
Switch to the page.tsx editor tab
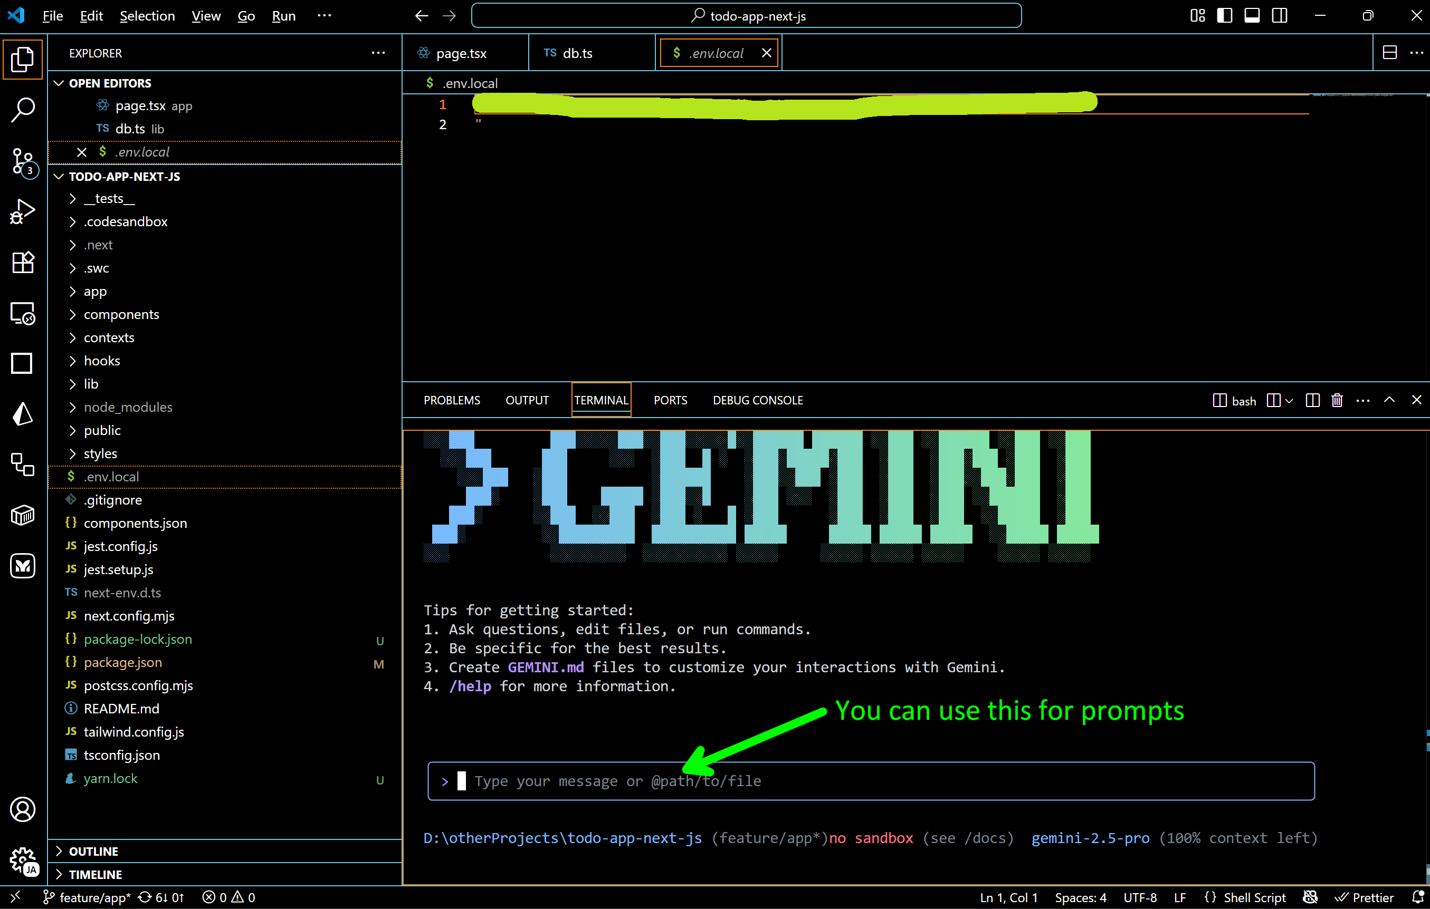[465, 53]
